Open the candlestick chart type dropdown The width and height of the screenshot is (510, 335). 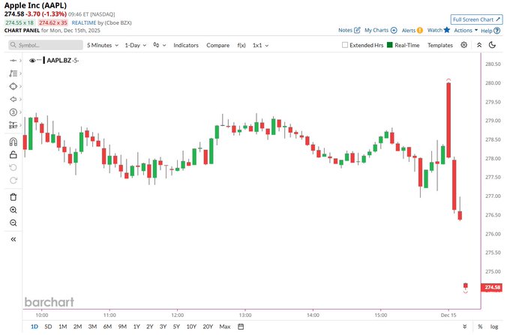[159, 45]
